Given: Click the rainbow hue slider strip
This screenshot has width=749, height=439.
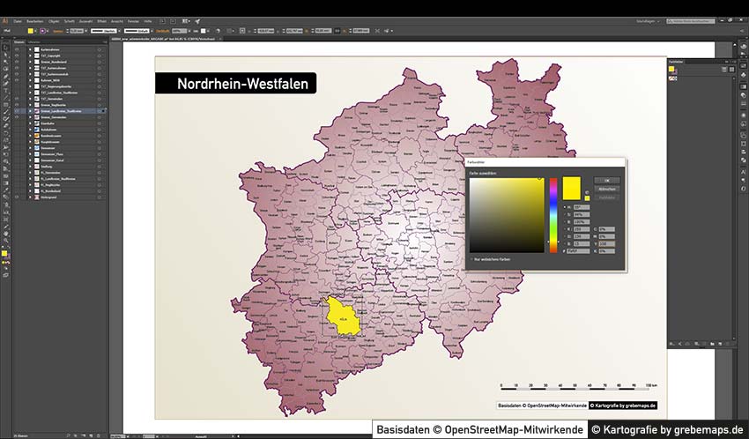Looking at the screenshot, I should point(553,216).
